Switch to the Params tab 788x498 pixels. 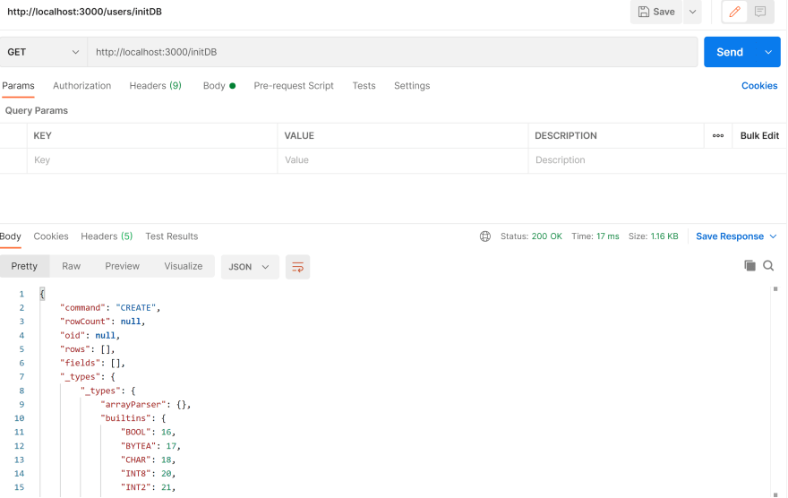coord(18,85)
